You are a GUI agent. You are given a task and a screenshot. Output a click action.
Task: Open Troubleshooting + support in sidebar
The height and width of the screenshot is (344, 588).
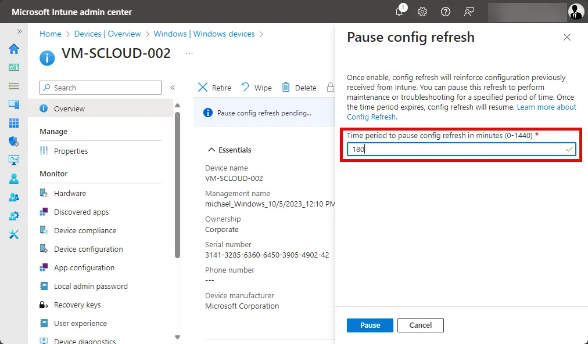pos(14,234)
